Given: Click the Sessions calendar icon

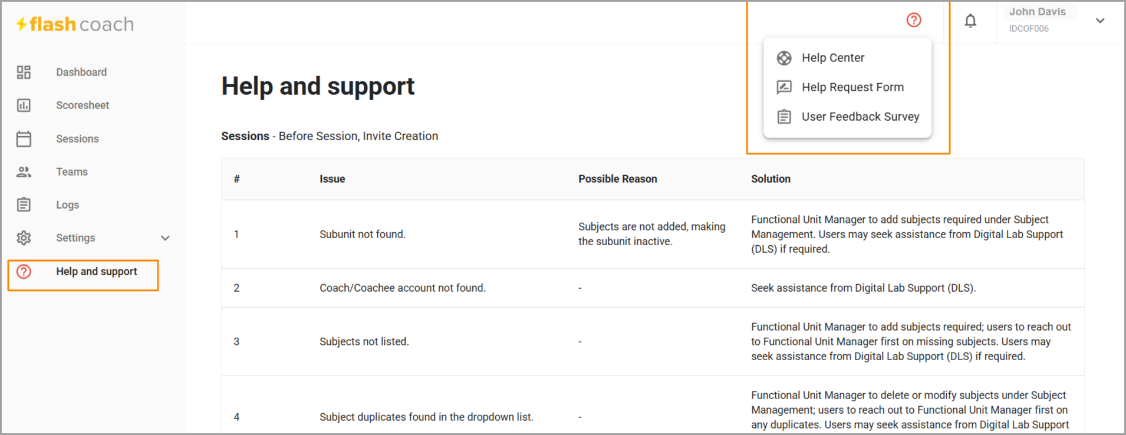Looking at the screenshot, I should (24, 139).
